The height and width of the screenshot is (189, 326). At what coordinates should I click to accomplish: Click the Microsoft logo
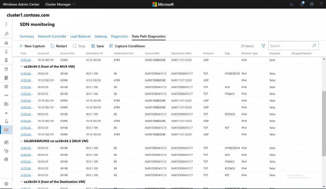pos(163,4)
